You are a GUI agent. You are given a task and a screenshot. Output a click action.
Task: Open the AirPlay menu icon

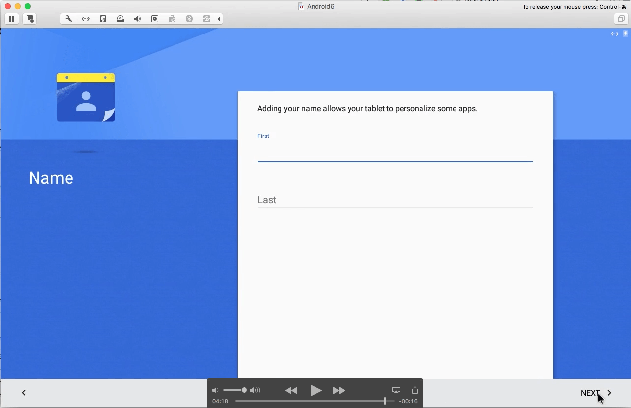(x=396, y=390)
